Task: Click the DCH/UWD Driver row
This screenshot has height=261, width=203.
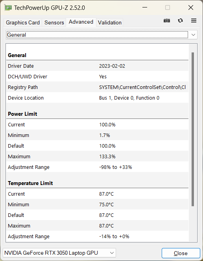Action: click(97, 77)
